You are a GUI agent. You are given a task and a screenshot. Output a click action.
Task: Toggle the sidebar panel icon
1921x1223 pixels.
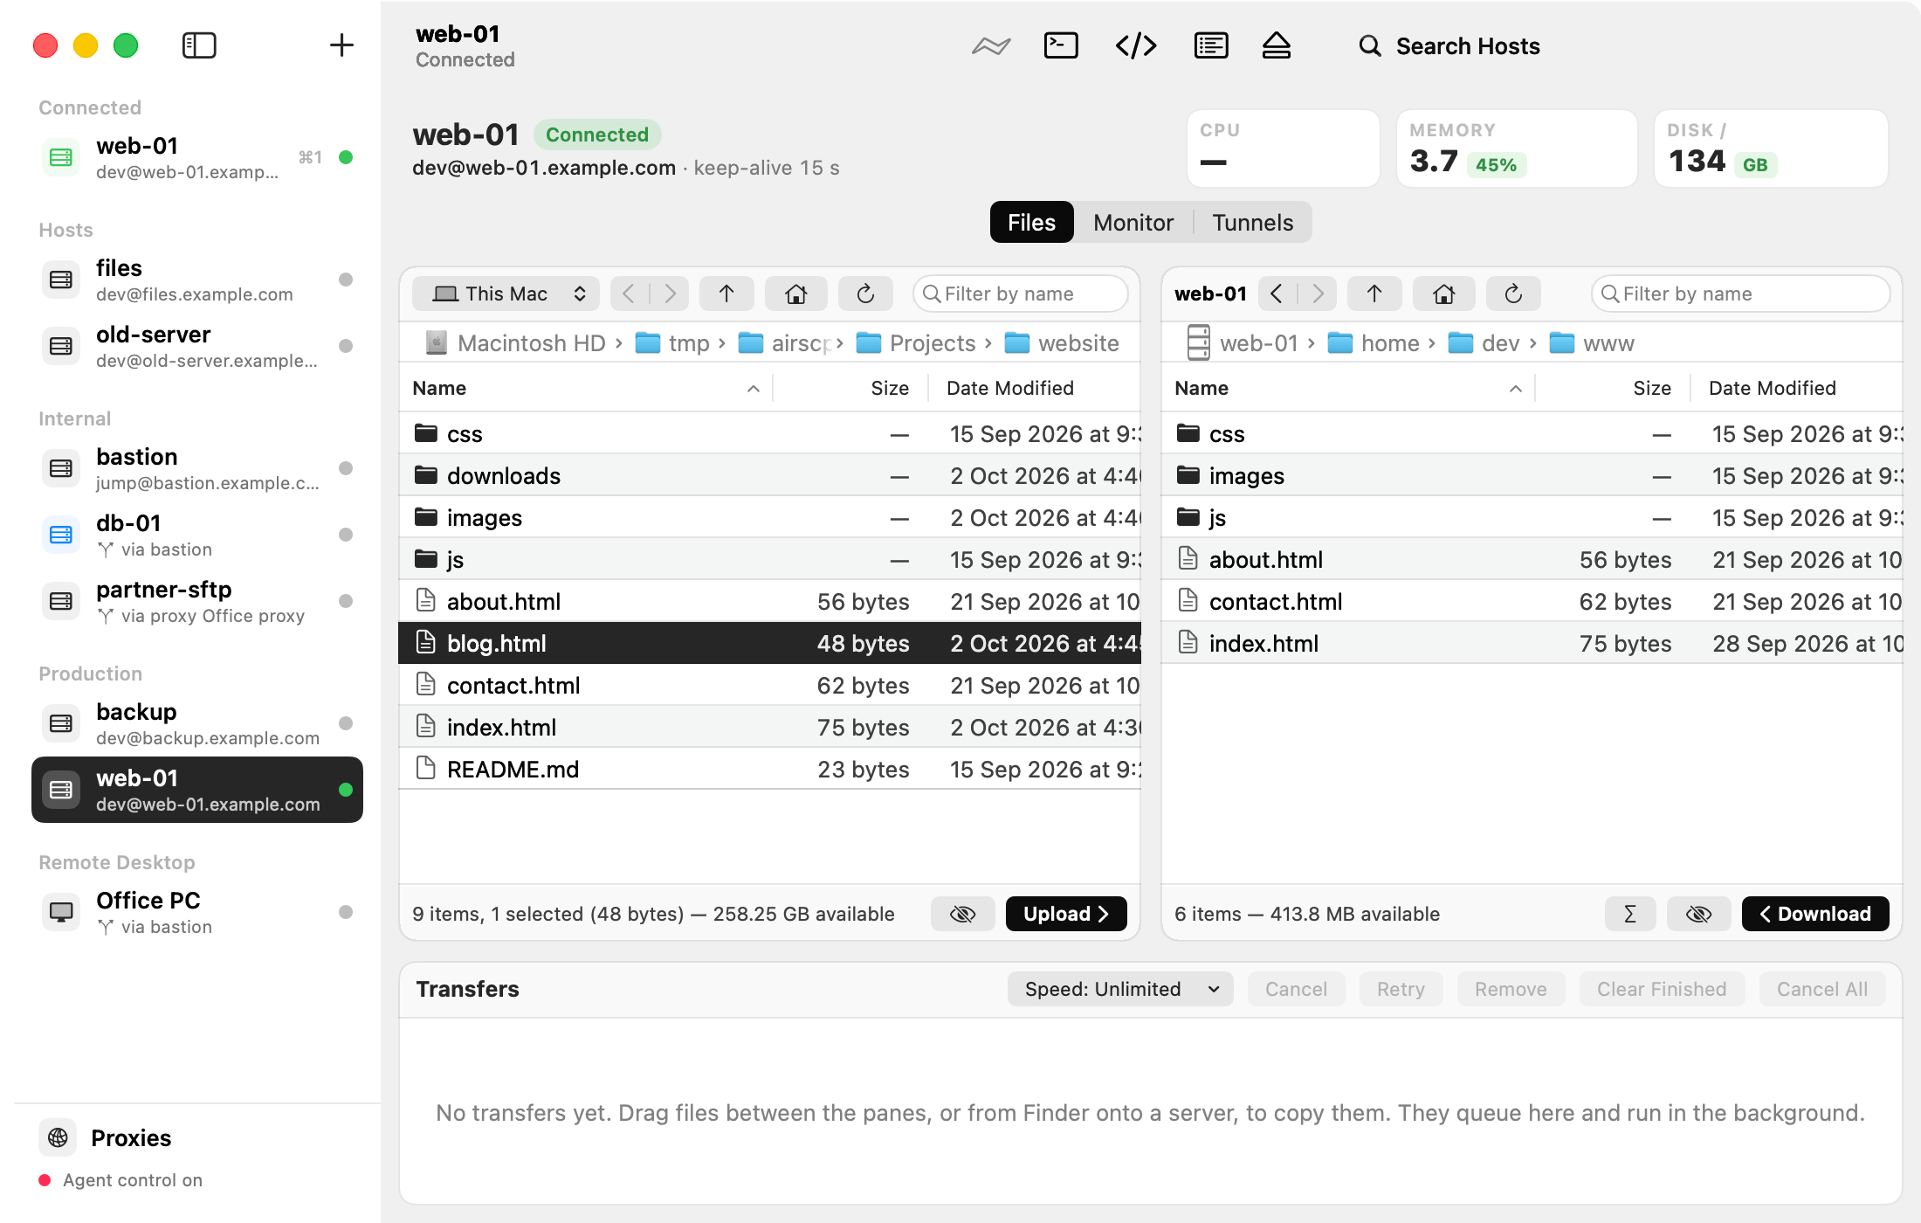[199, 45]
